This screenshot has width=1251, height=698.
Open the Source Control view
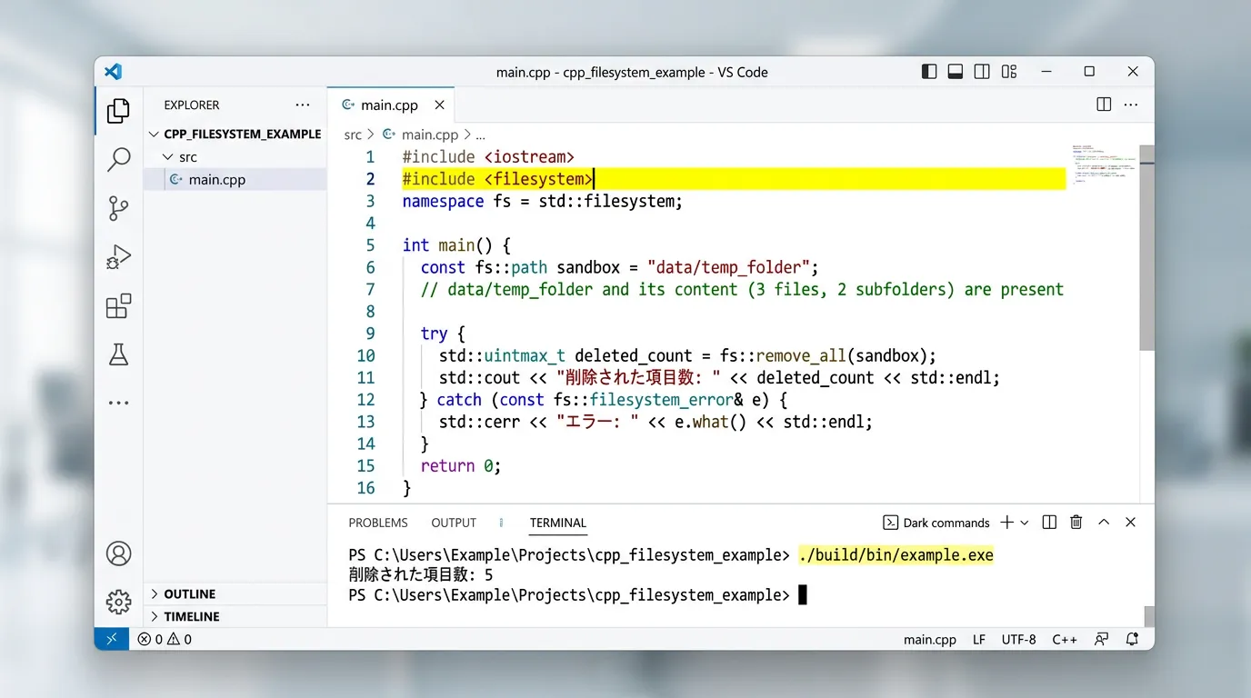tap(118, 208)
